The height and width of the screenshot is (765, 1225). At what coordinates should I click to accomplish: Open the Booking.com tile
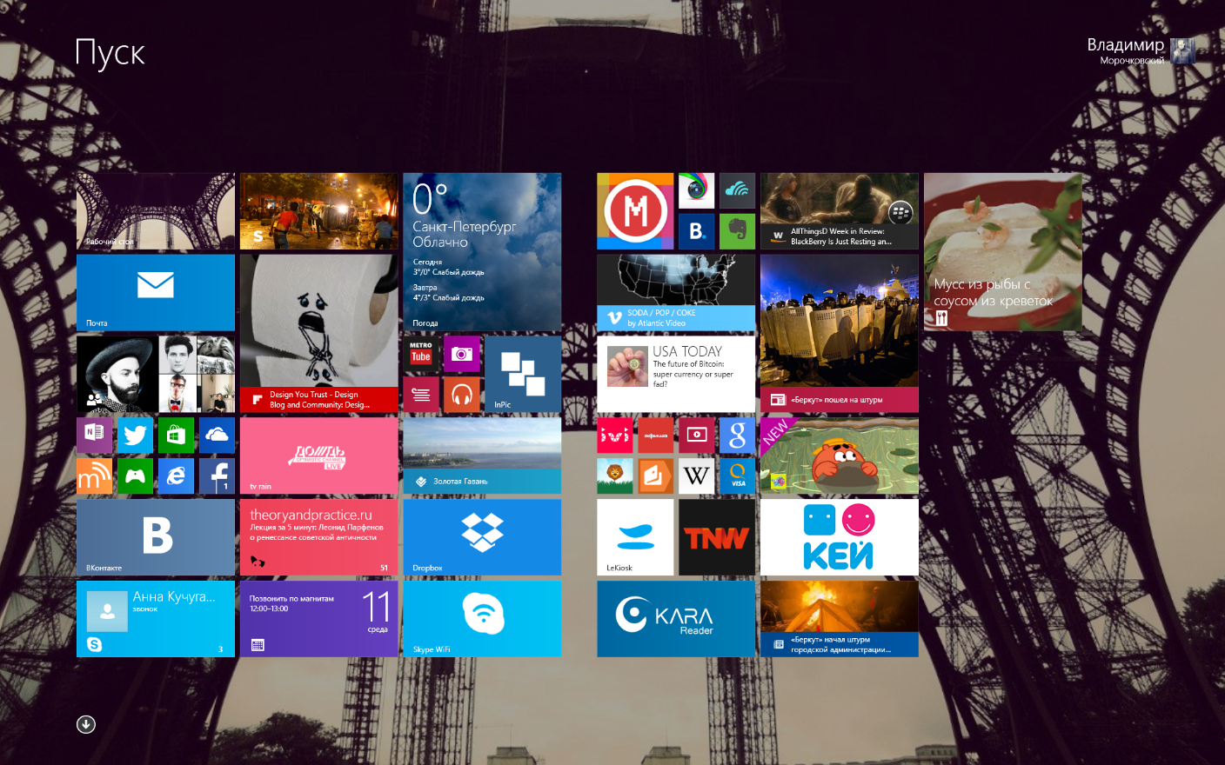pyautogui.click(x=697, y=231)
